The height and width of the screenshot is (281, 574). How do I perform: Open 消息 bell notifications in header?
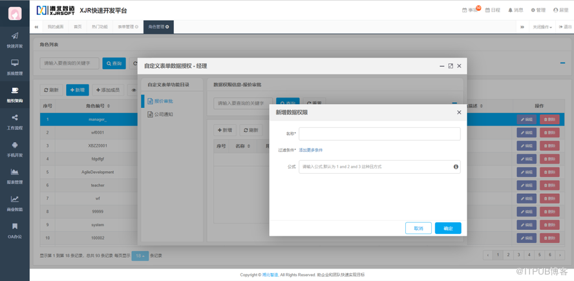coord(515,10)
